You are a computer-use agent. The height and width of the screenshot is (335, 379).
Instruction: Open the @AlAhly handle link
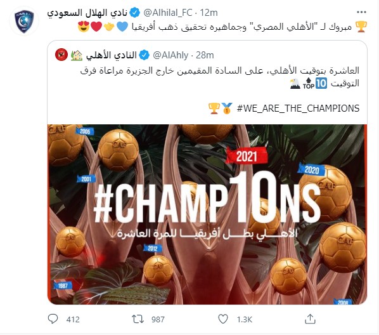coord(170,55)
